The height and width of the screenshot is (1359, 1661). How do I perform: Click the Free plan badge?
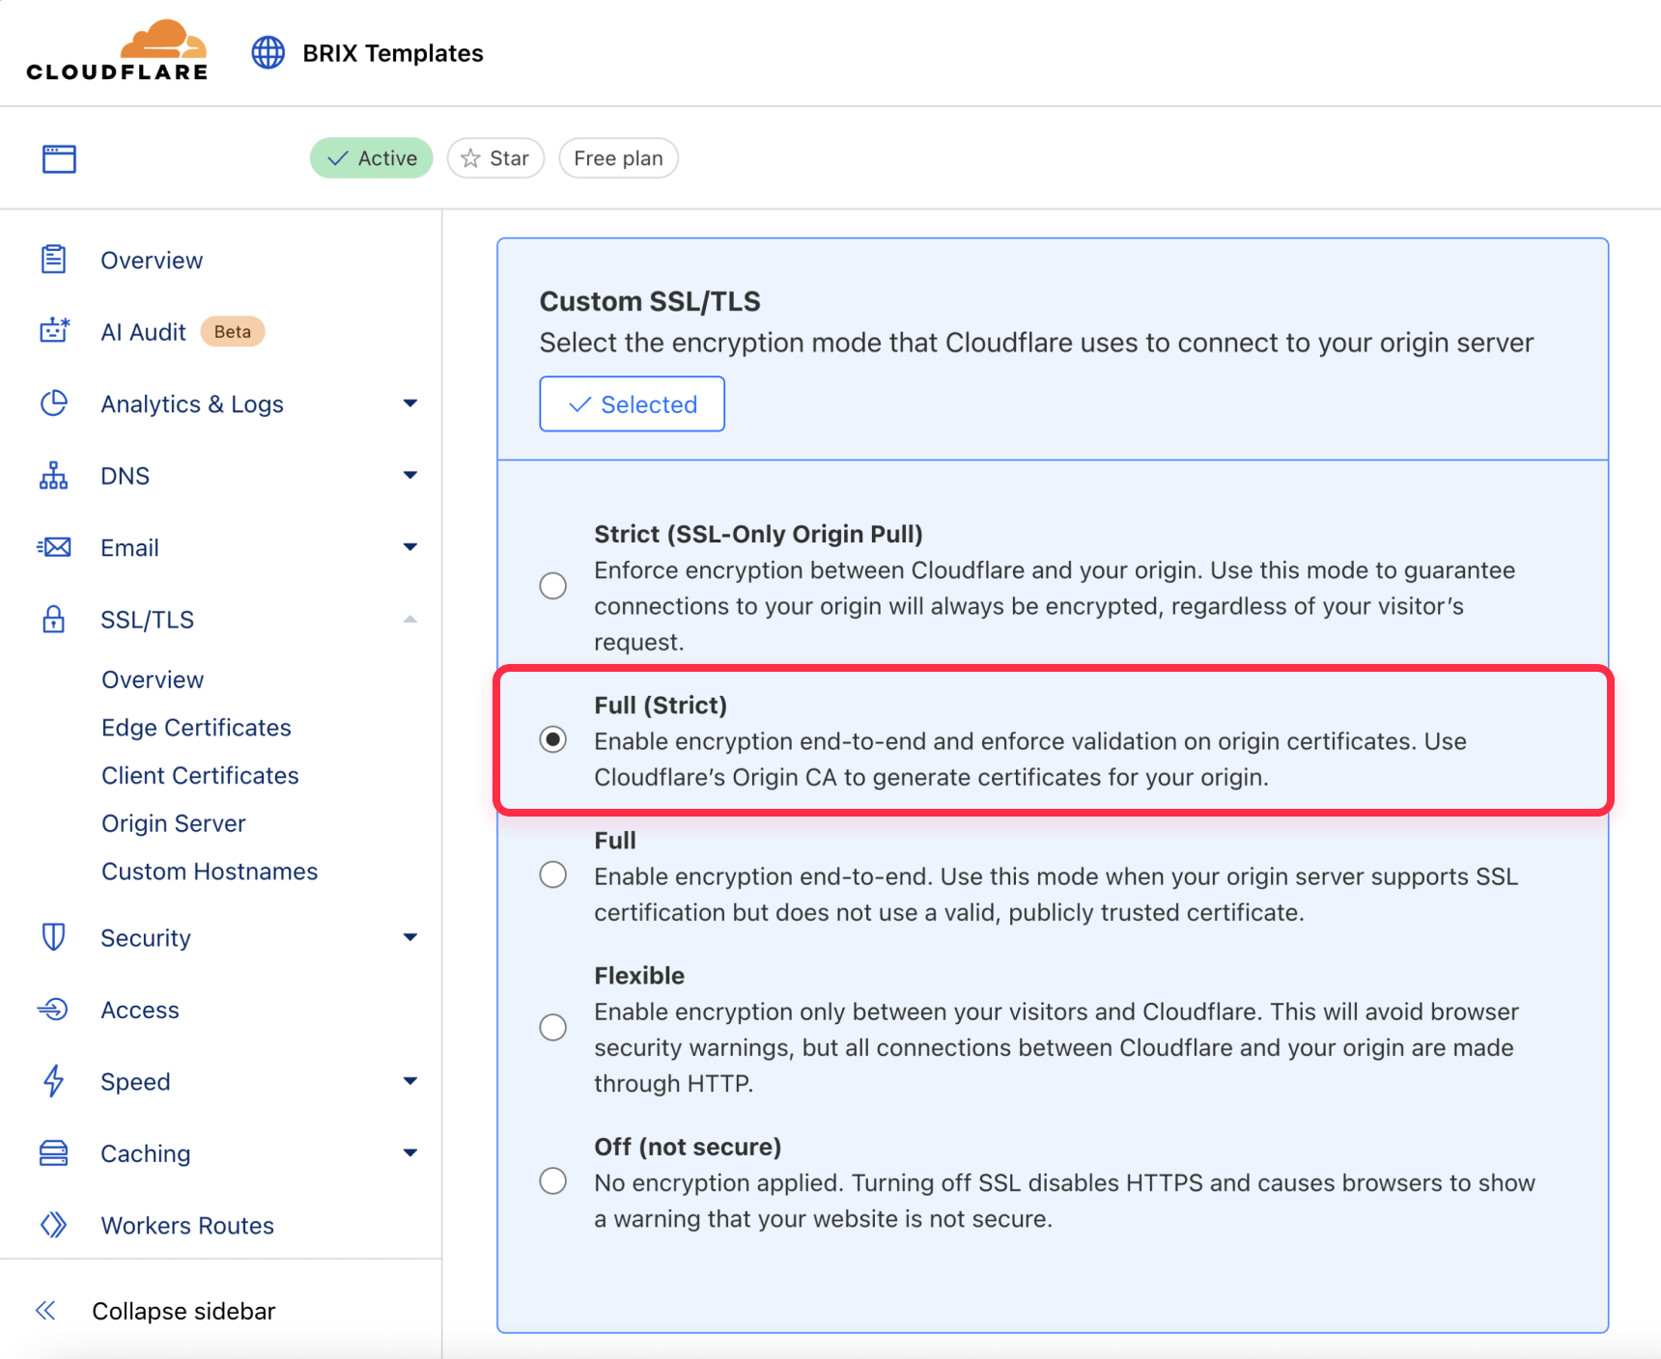point(618,158)
